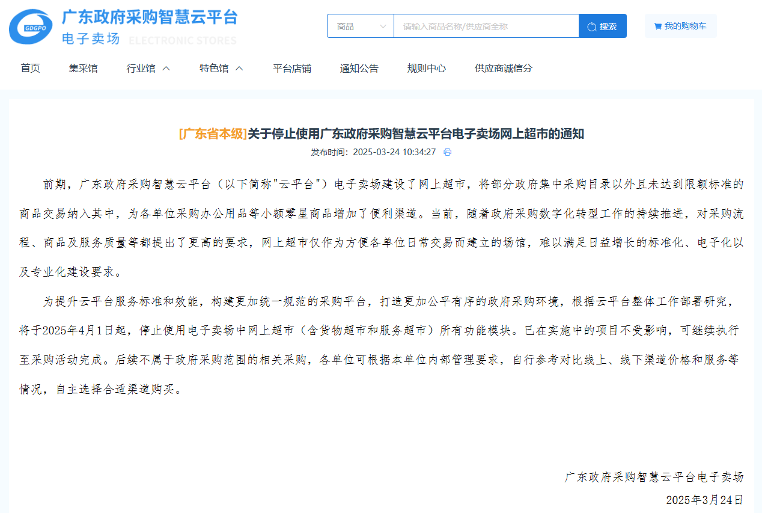Select 规则中心 in the navigation bar
Viewport: 762px width, 513px height.
pyautogui.click(x=426, y=69)
